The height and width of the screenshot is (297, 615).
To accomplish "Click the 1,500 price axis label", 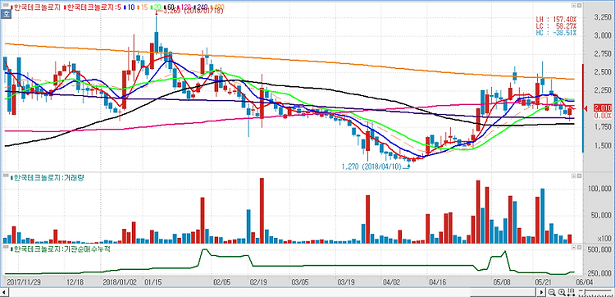I will 603,144.
